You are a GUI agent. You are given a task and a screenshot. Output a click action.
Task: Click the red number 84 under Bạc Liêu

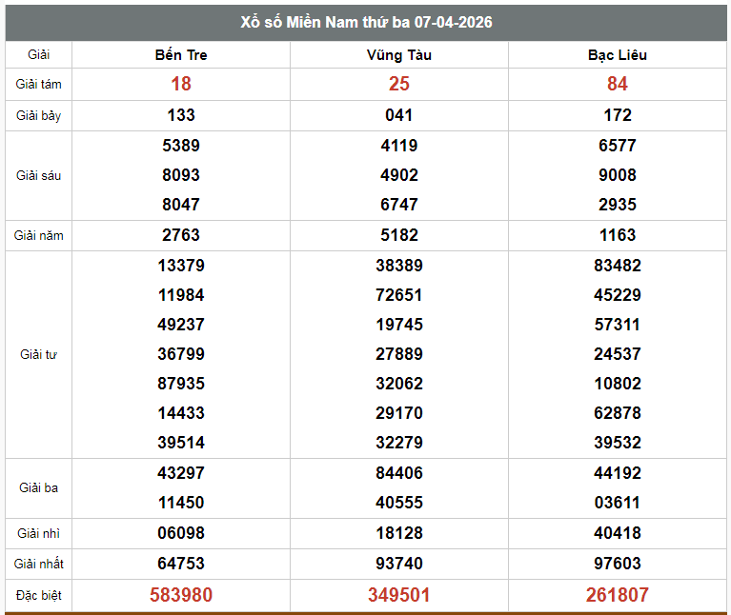pos(617,84)
